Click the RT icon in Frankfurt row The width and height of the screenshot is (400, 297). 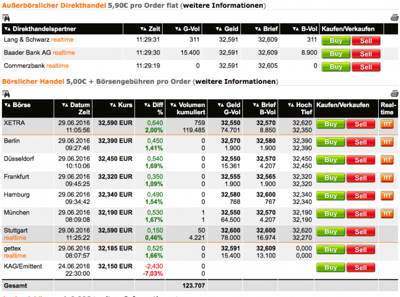pyautogui.click(x=387, y=178)
